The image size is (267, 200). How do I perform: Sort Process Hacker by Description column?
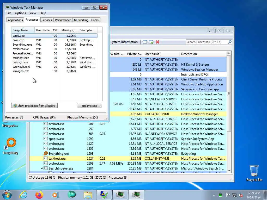203,54
